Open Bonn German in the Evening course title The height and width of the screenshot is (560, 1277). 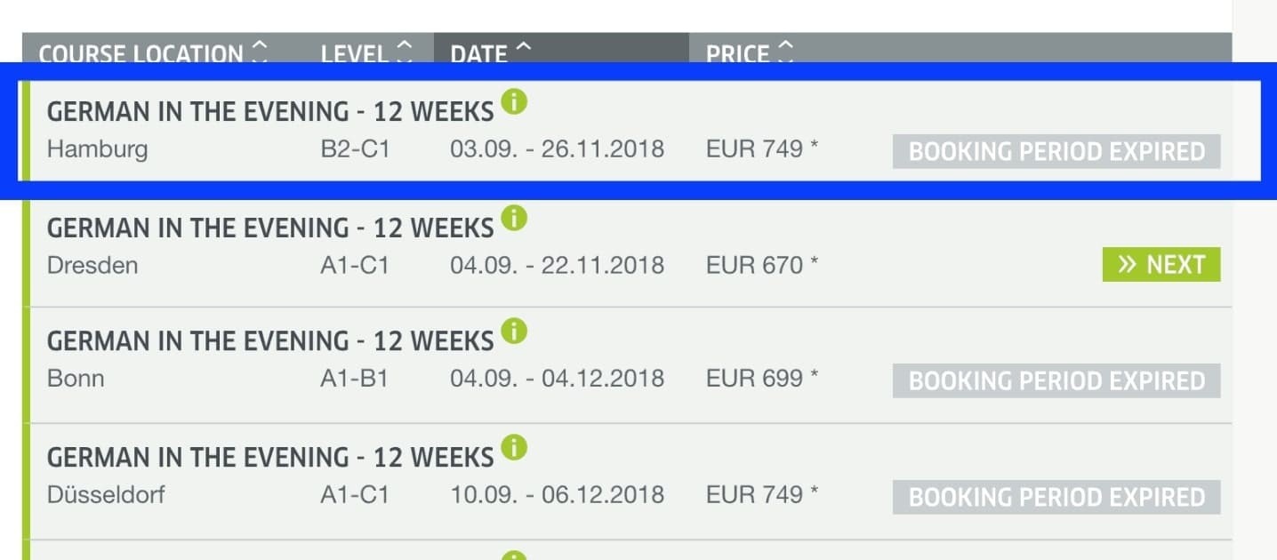click(269, 342)
